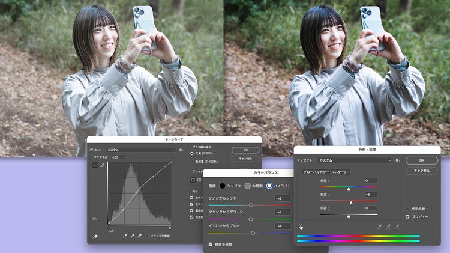
Task: Click the シアンからレッド slider handle
Action: pos(251,206)
